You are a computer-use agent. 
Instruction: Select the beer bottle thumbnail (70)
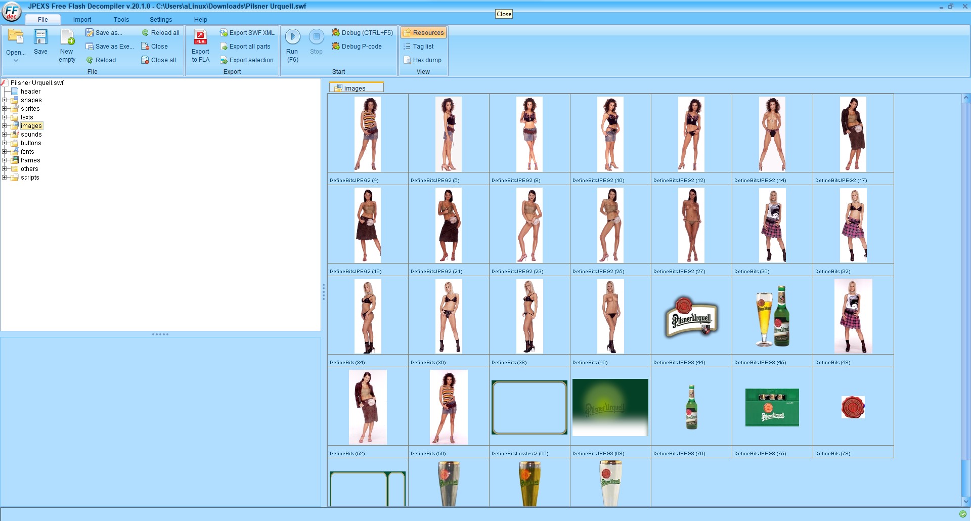point(691,407)
